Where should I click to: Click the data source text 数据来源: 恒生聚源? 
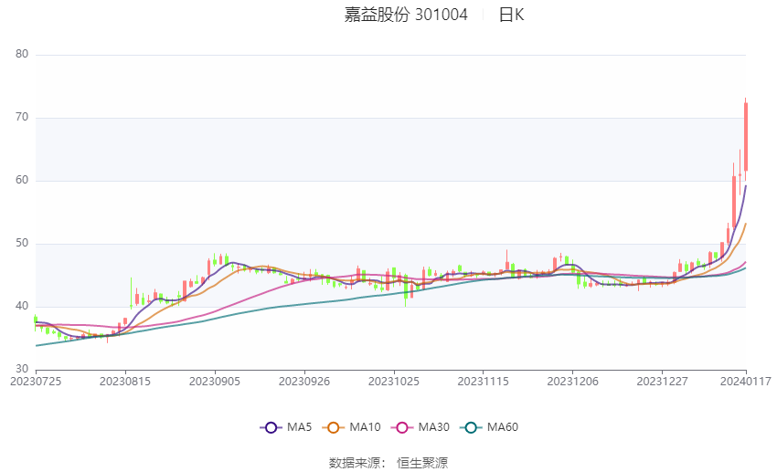tap(388, 463)
